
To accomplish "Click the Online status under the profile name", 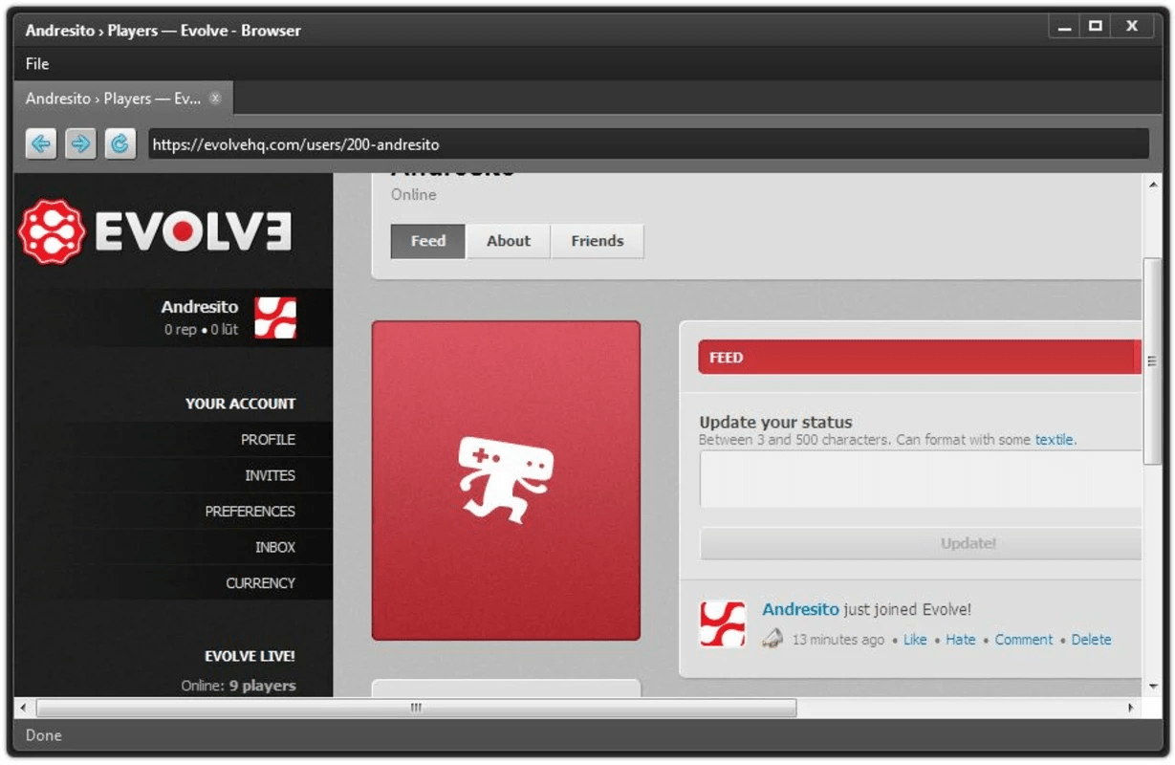I will (414, 194).
